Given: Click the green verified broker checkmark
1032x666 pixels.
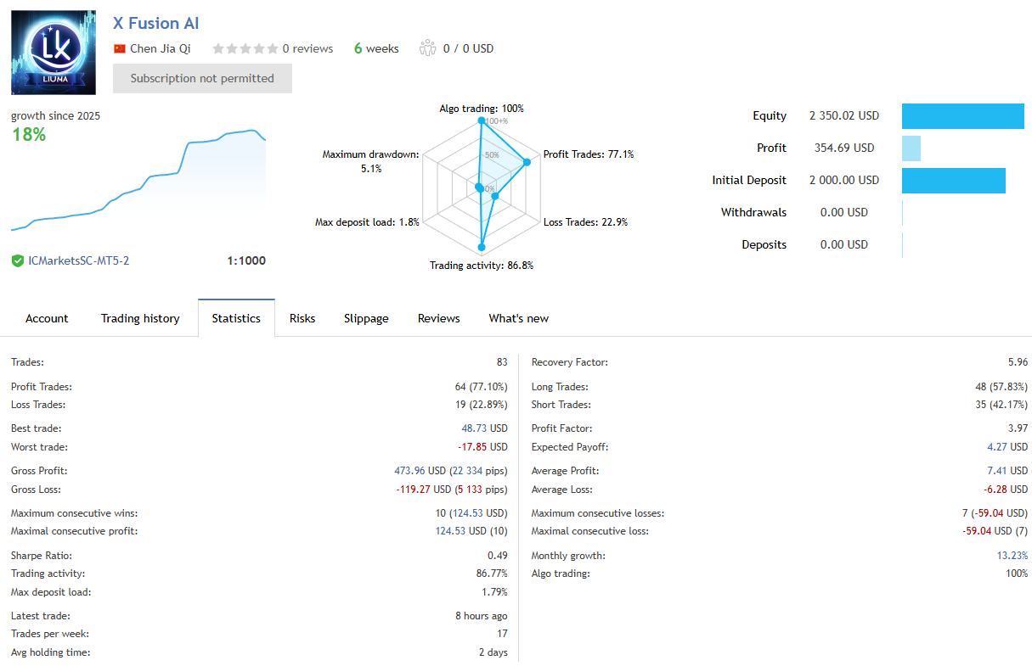Looking at the screenshot, I should [x=17, y=260].
